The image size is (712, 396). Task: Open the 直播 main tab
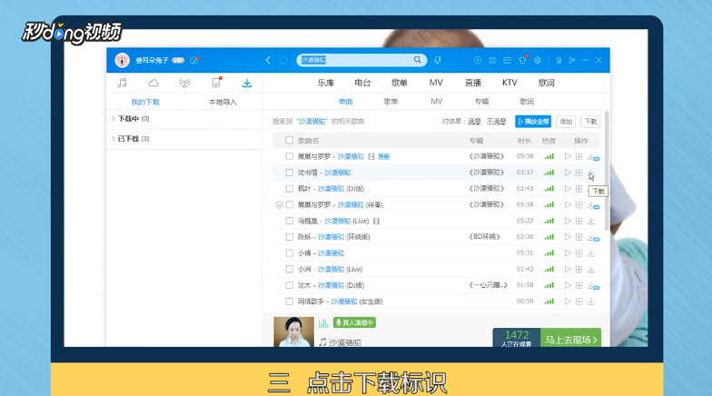472,83
